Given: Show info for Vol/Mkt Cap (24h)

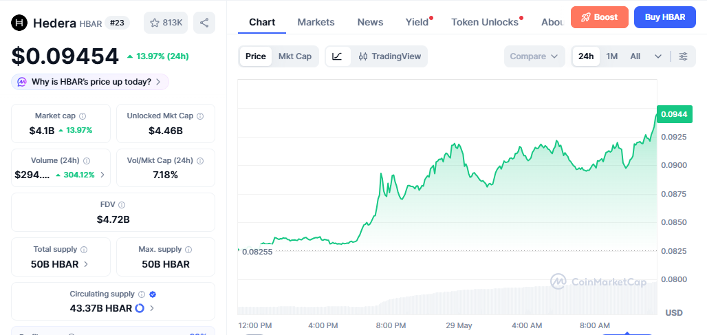Looking at the screenshot, I should click(200, 160).
